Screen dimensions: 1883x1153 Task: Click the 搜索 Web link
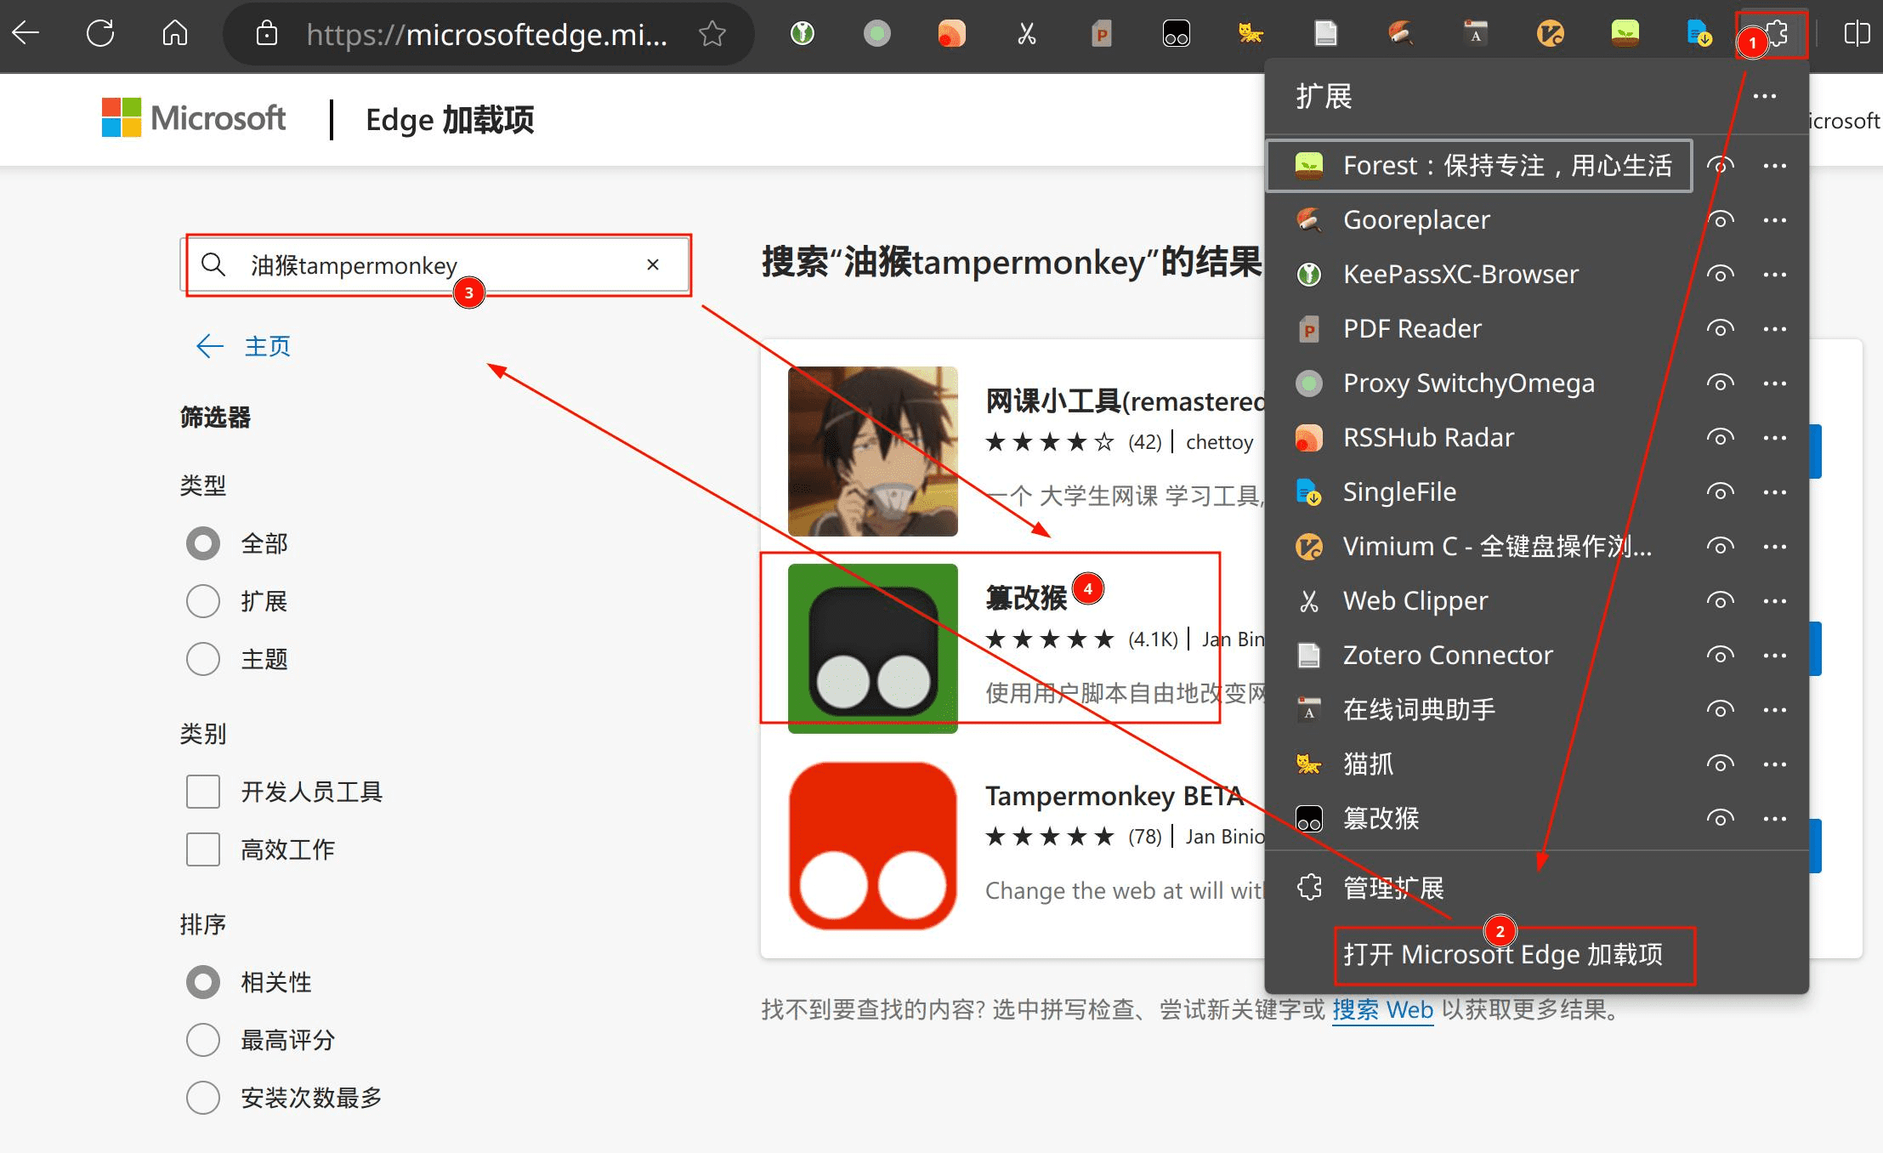1383,1009
